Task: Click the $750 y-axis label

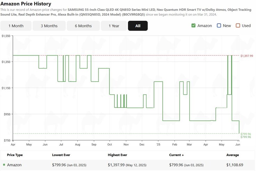Action: click(7, 140)
